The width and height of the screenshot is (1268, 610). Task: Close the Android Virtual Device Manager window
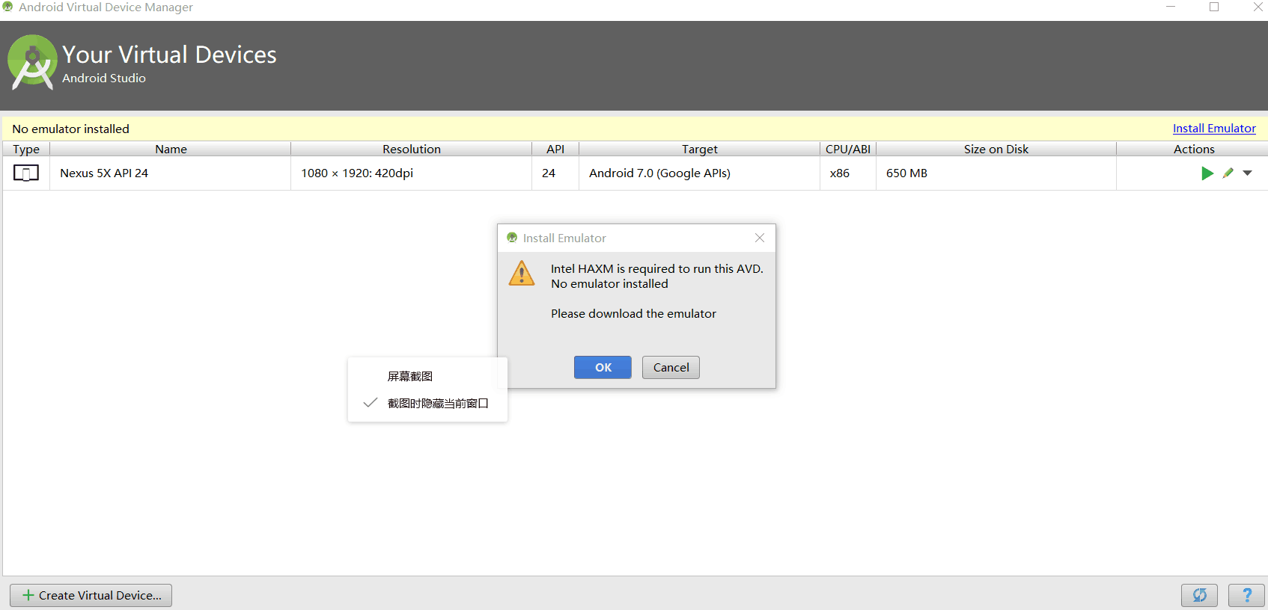coord(1258,7)
